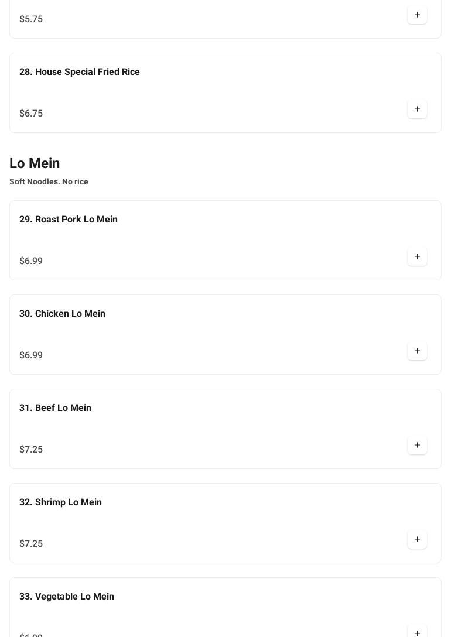
Task: View 31. Beef Lo Mein item
Action: click(55, 408)
